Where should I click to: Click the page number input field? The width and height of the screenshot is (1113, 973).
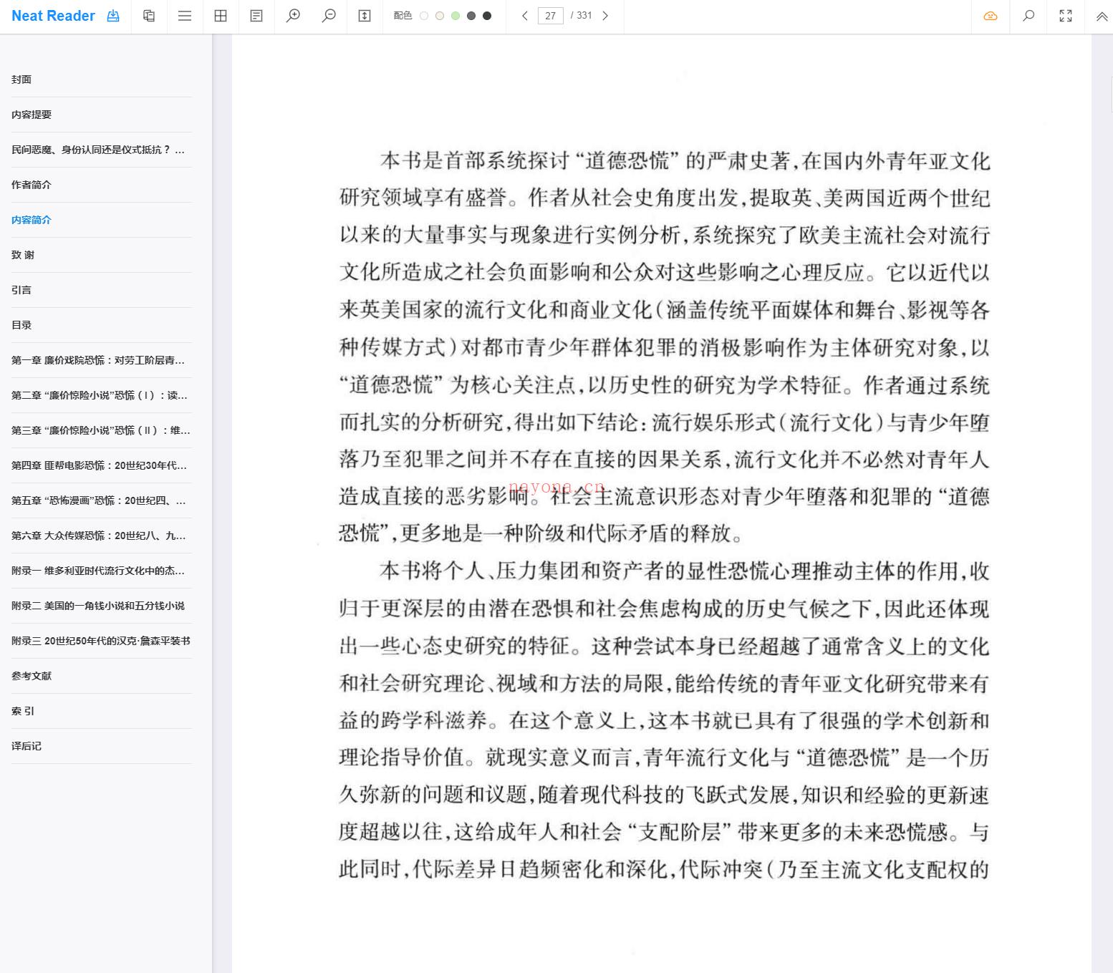click(x=551, y=16)
